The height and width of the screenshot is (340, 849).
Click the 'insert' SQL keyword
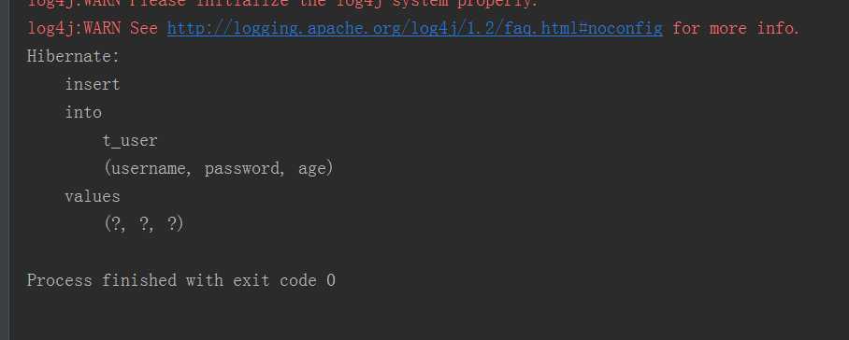coord(92,84)
